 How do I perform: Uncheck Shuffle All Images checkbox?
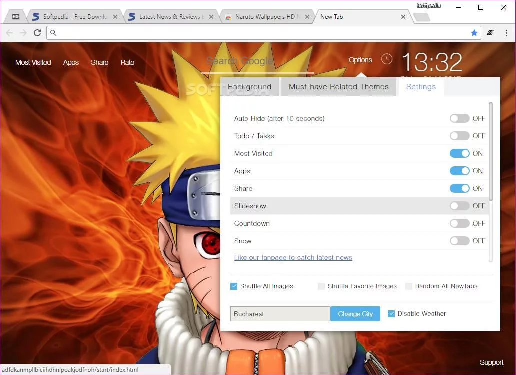coord(234,286)
